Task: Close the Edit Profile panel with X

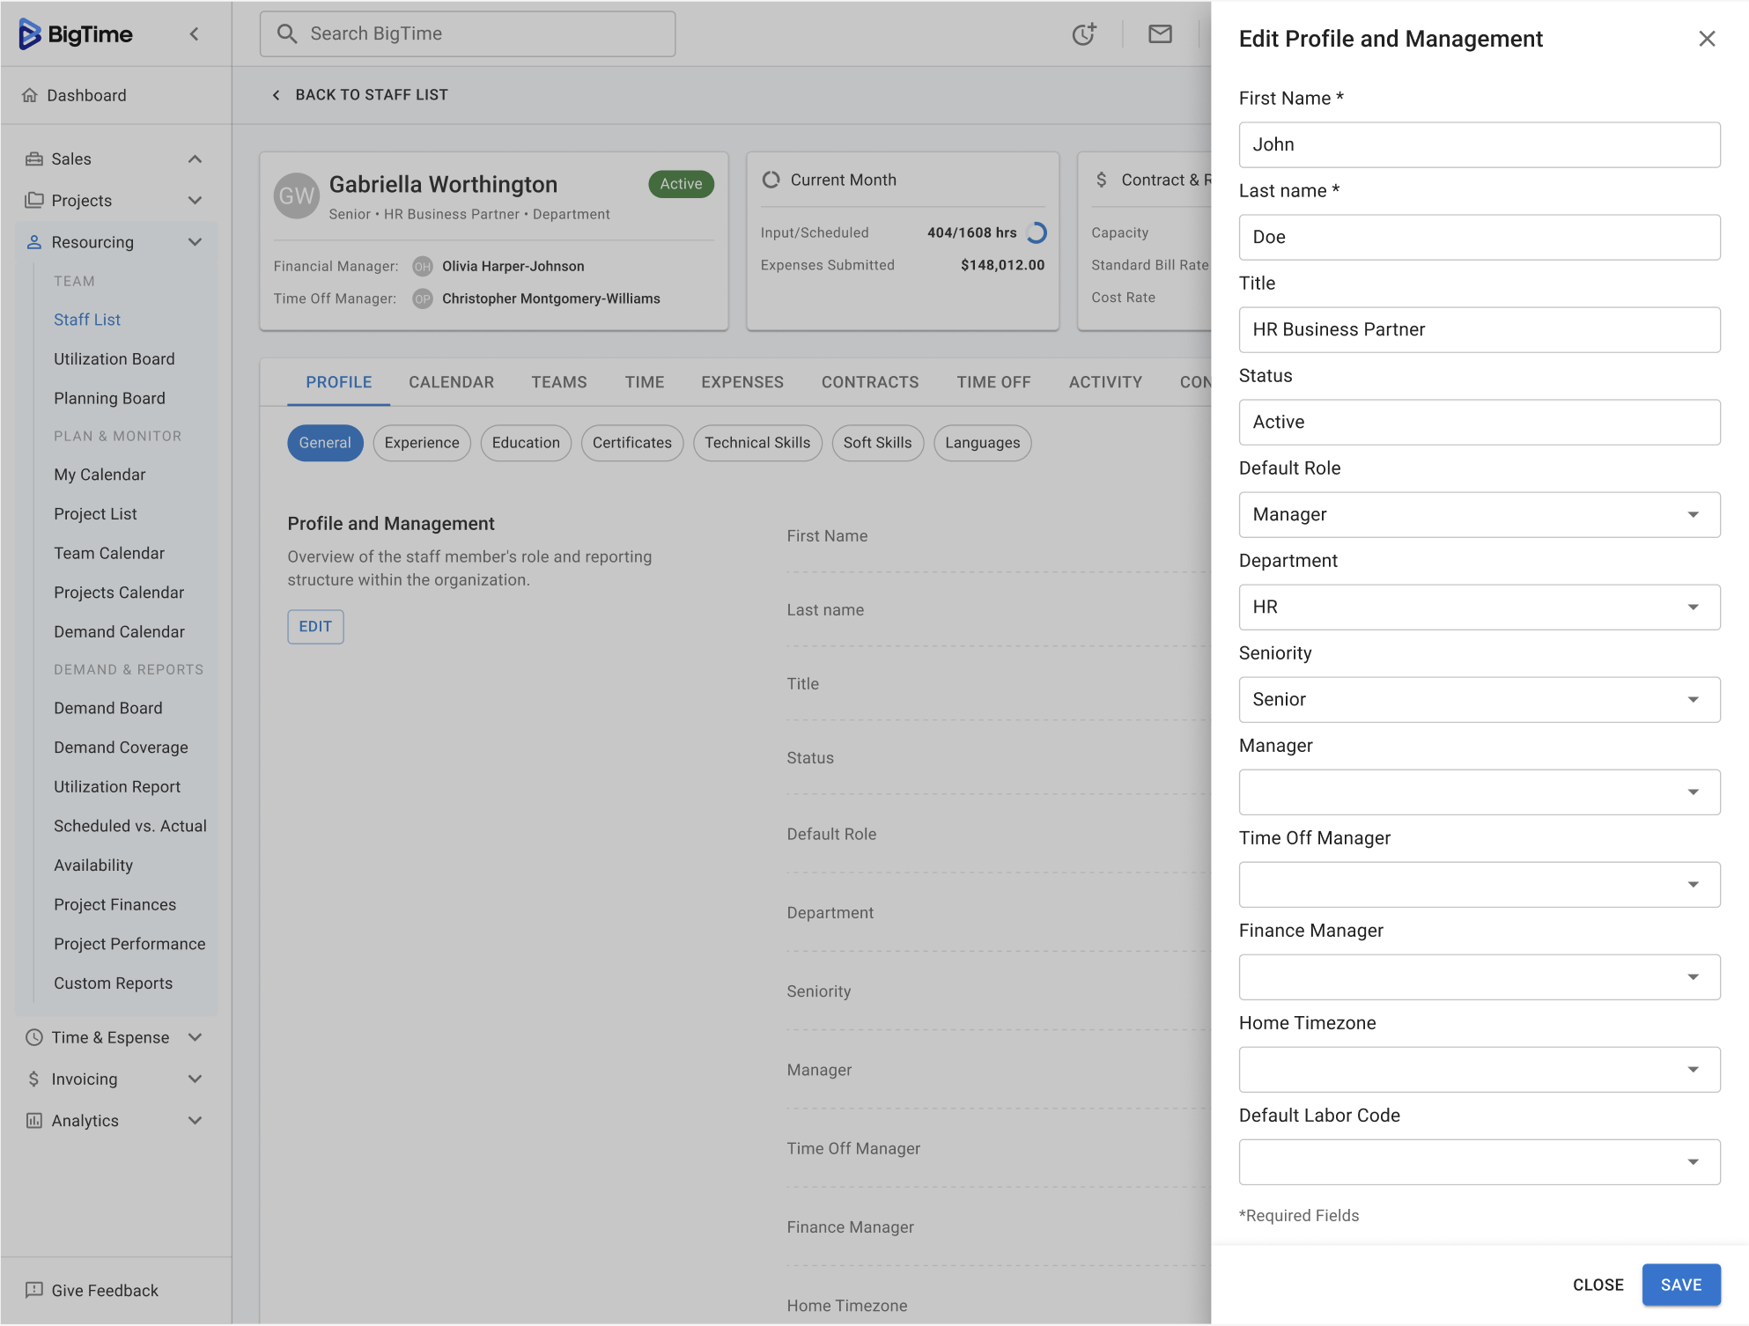Action: (1706, 39)
